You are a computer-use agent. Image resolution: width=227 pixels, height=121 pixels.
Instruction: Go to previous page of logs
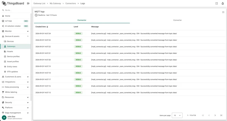(x=209, y=115)
